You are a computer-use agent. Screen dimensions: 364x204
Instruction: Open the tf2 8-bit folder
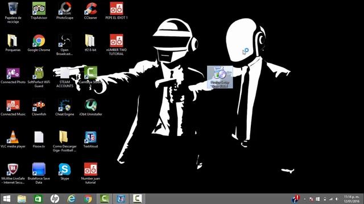pyautogui.click(x=90, y=43)
